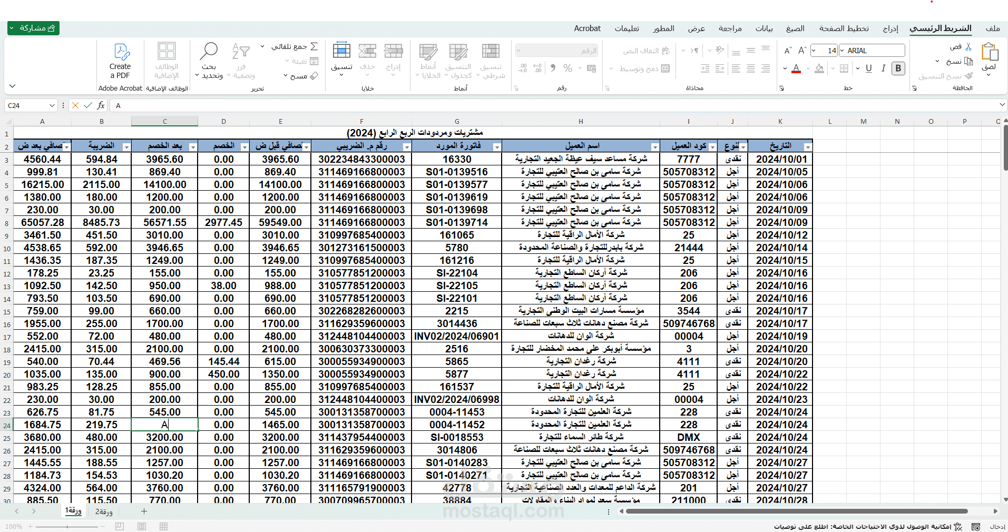Toggle Bold (B) formatting

[898, 68]
